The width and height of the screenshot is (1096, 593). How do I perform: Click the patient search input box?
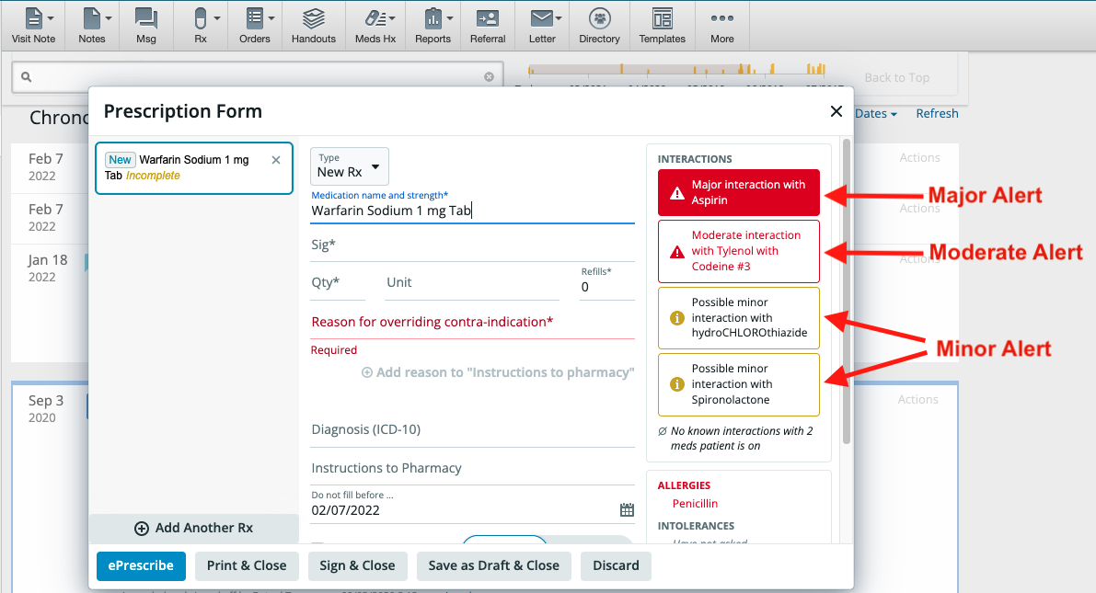(256, 77)
